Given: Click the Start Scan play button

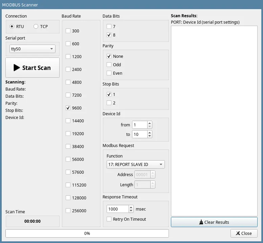Looking at the screenshot, I should 32,68.
